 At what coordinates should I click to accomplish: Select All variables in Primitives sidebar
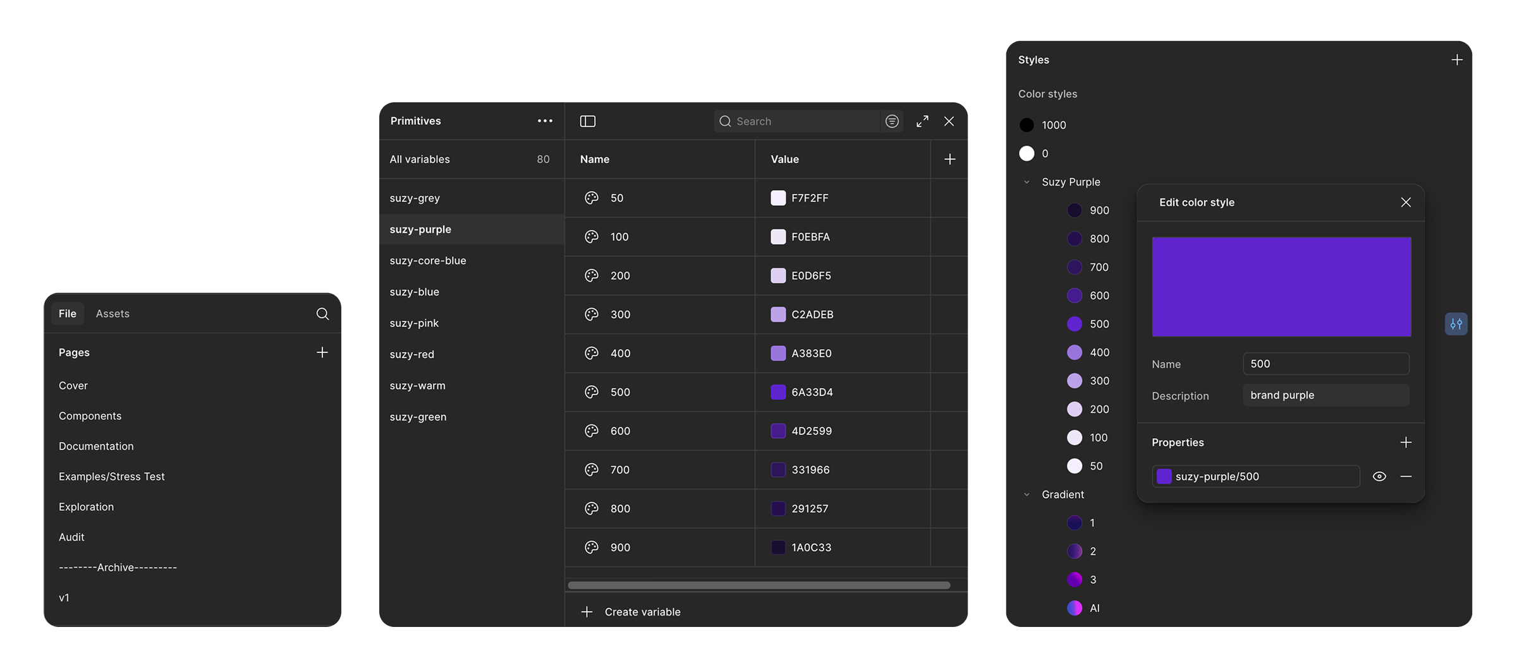(x=470, y=159)
